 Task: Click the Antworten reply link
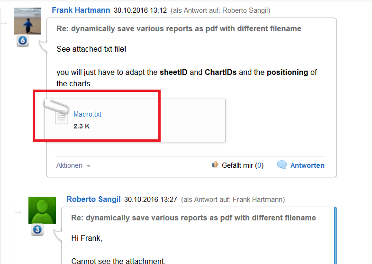pos(307,165)
